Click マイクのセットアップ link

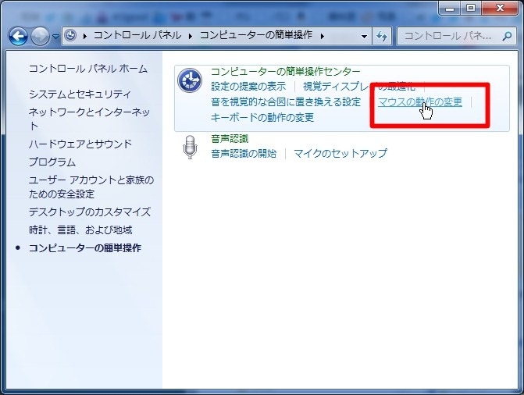[x=340, y=154]
